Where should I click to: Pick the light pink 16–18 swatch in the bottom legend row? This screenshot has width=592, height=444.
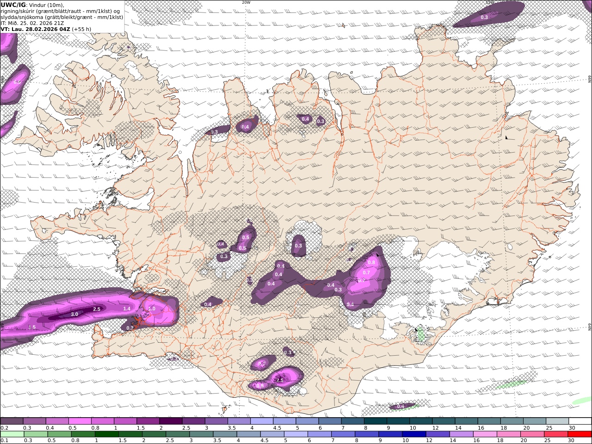tap(485, 434)
